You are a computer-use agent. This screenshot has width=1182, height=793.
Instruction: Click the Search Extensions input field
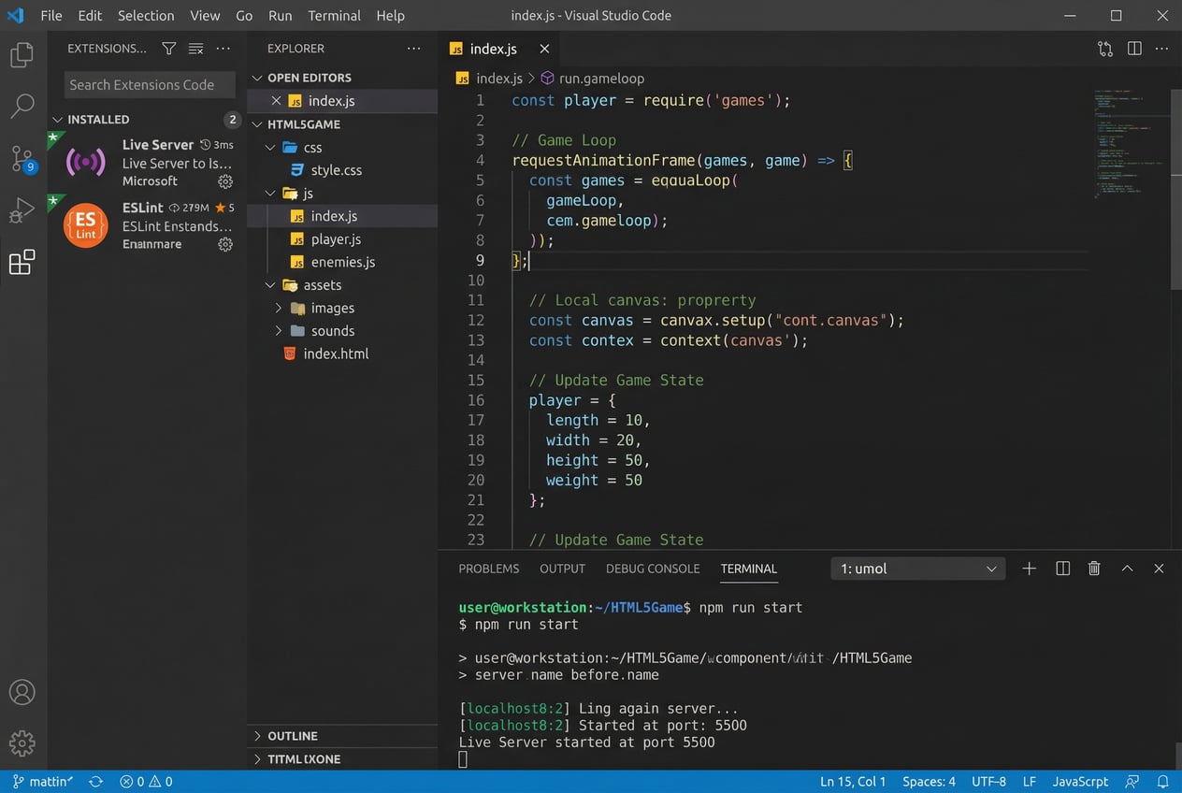[149, 84]
